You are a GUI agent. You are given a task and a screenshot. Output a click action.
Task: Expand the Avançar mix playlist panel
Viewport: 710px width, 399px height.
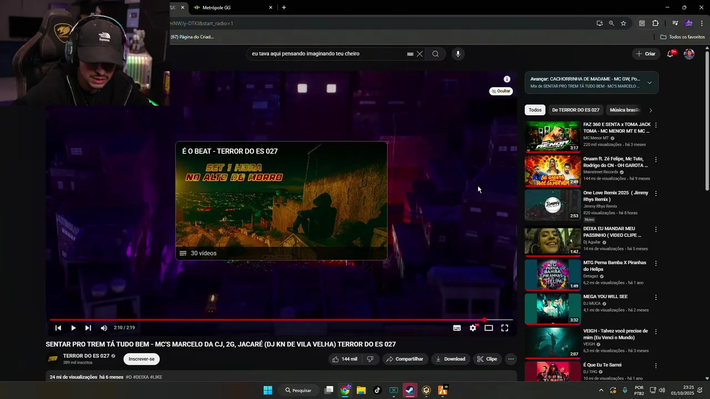coord(650,83)
